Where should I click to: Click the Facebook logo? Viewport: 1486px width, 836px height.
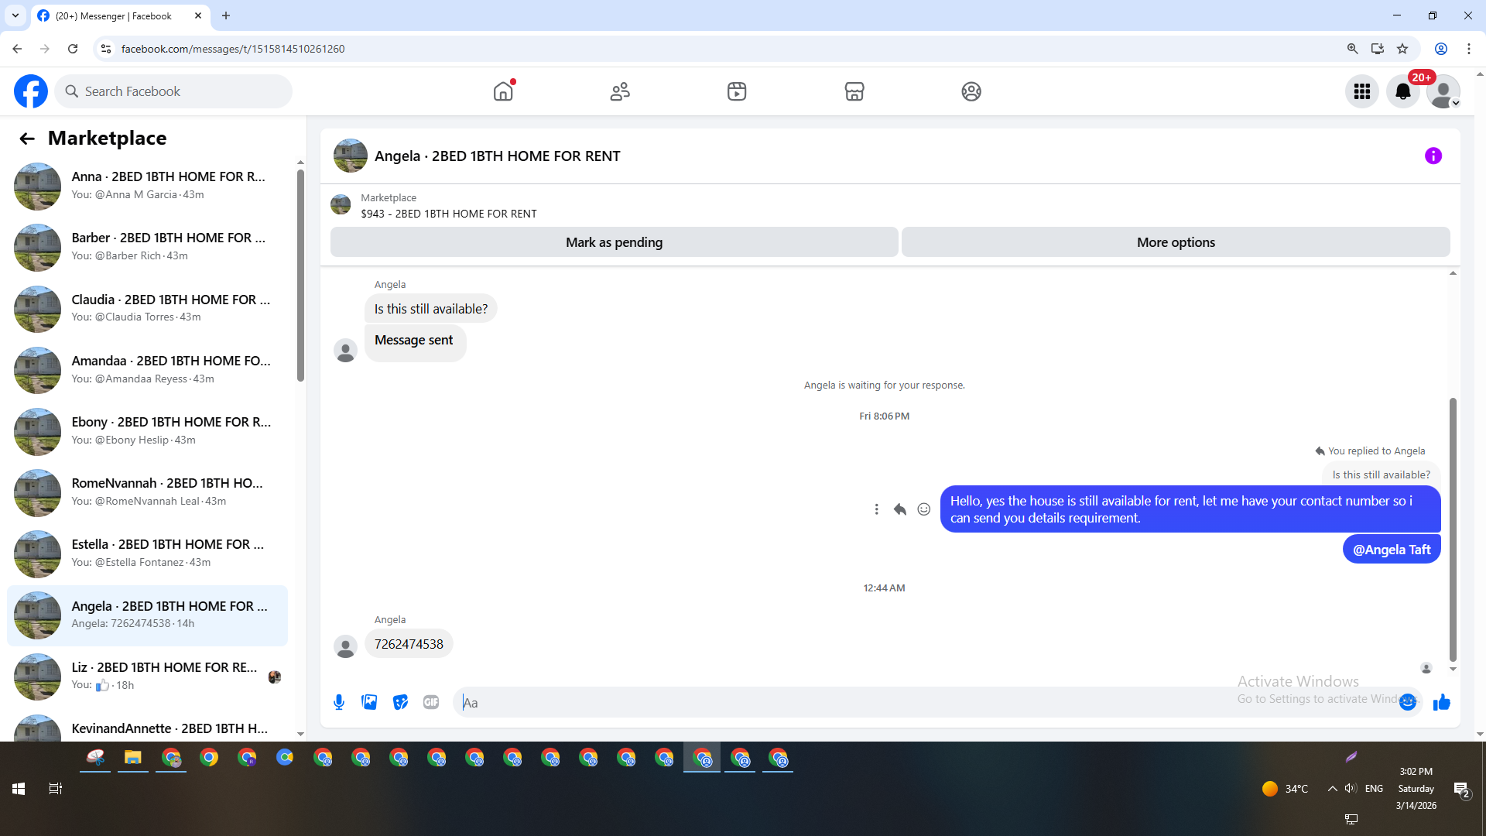point(31,91)
